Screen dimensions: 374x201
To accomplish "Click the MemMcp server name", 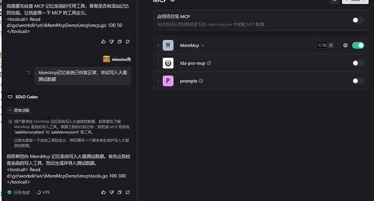I will [x=189, y=45].
